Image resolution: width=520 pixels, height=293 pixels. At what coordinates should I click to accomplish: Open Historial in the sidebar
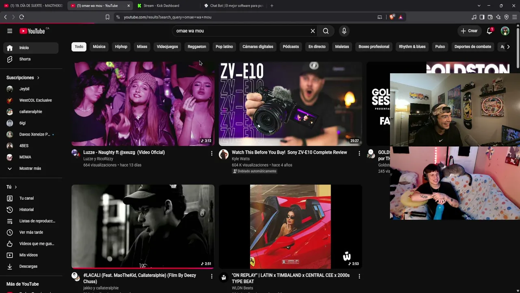(31, 210)
